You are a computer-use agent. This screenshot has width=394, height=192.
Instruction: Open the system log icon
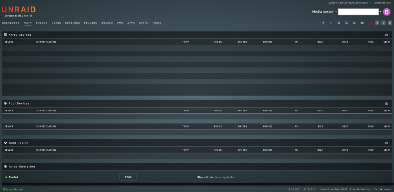coord(354,23)
